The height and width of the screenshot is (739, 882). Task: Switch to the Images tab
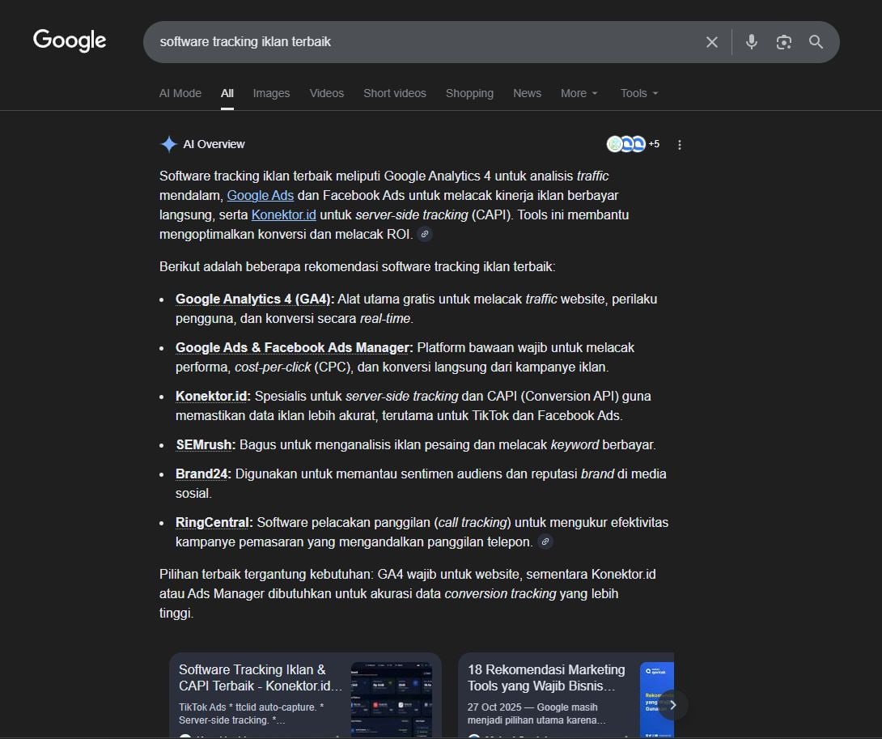coord(271,93)
